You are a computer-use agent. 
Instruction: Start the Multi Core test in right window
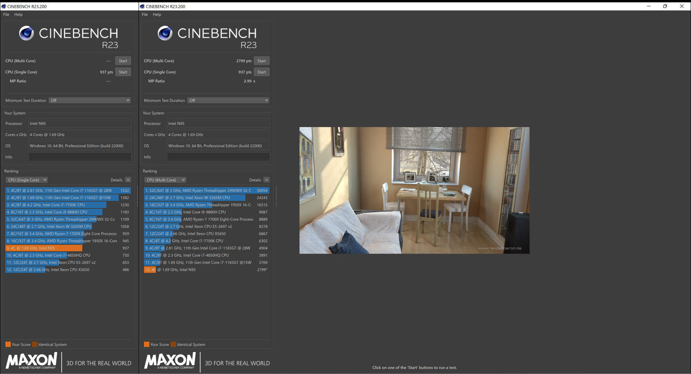click(261, 61)
